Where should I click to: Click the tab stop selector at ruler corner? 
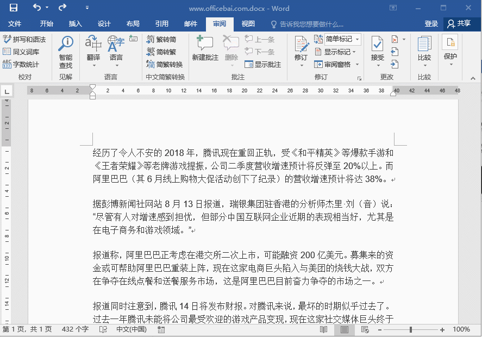(x=7, y=91)
